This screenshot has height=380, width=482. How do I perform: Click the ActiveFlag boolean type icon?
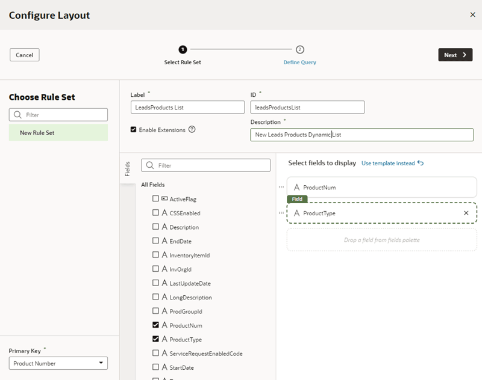point(164,198)
